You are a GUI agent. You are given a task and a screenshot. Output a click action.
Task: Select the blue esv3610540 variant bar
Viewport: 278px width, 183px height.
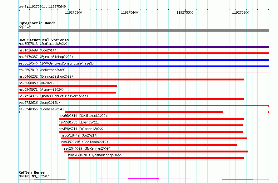pyautogui.click(x=144, y=66)
